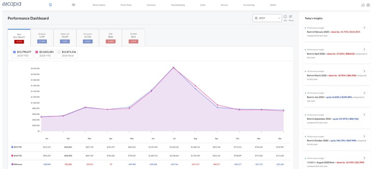
Task: Open the April 2020 rent insight card
Action: [336, 54]
